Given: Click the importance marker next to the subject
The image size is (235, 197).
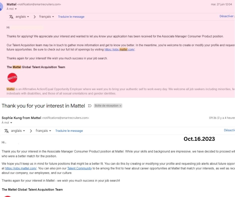Looking at the screenshot, I should click(89, 106).
